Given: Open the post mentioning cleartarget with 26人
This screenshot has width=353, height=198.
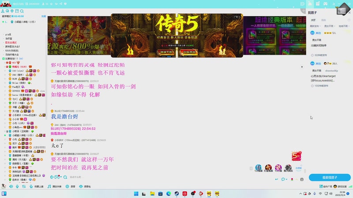Looking at the screenshot, I should pos(330,74).
